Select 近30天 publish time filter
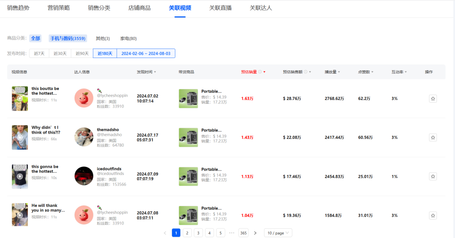 (x=60, y=53)
